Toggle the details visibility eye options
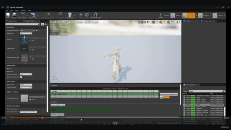The width and height of the screenshot is (231, 130). 46,24
